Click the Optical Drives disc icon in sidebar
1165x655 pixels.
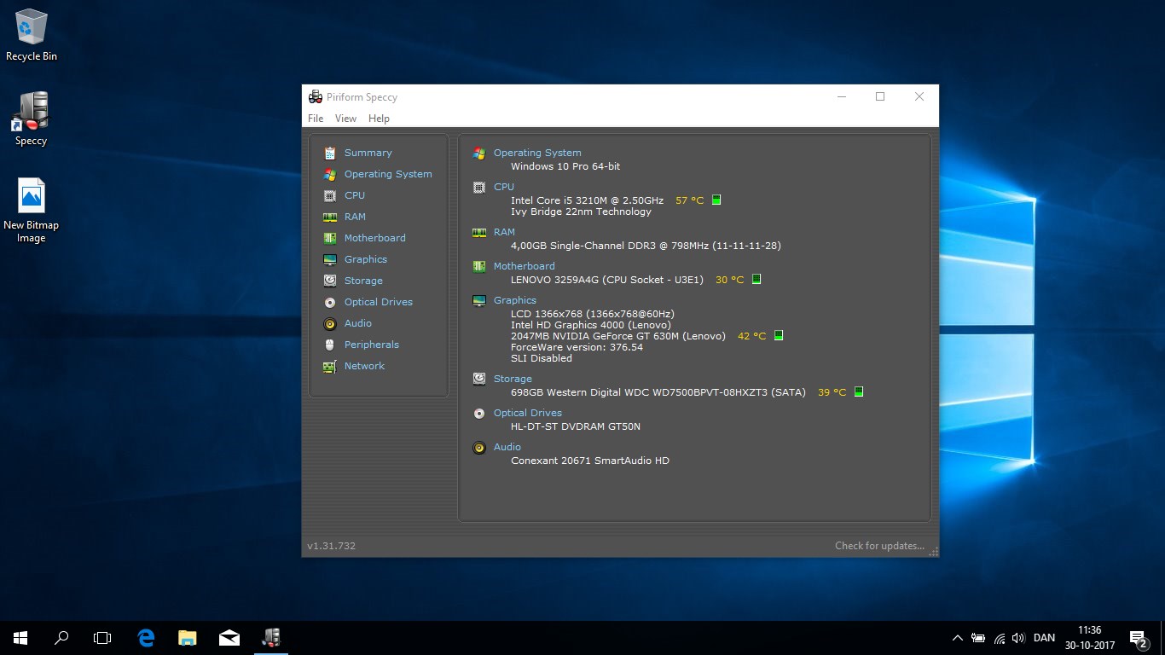pyautogui.click(x=329, y=302)
